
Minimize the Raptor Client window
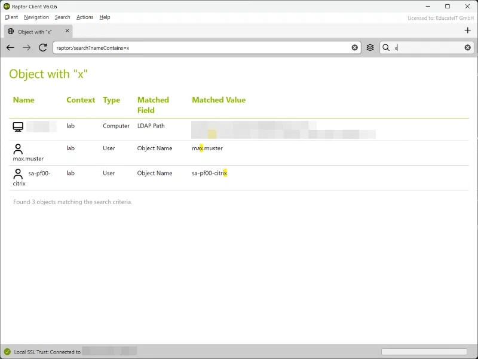click(x=428, y=7)
